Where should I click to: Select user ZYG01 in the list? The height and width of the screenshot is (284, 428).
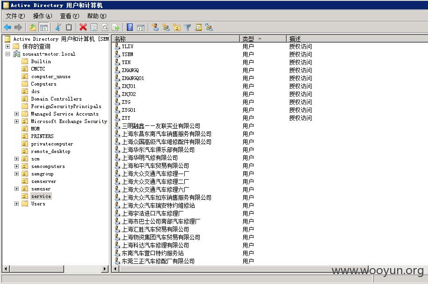[x=129, y=110]
